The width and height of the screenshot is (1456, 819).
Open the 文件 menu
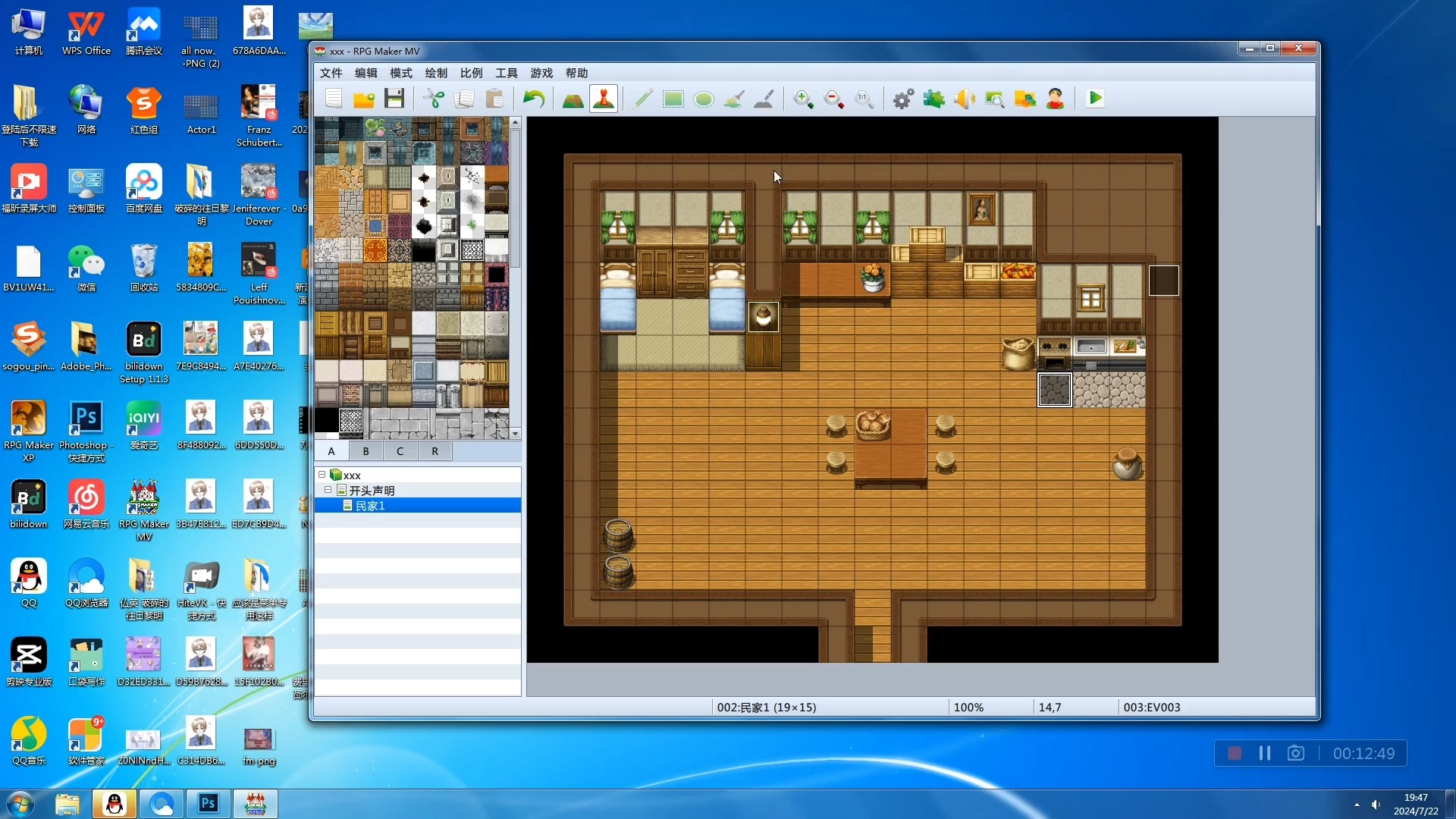331,73
